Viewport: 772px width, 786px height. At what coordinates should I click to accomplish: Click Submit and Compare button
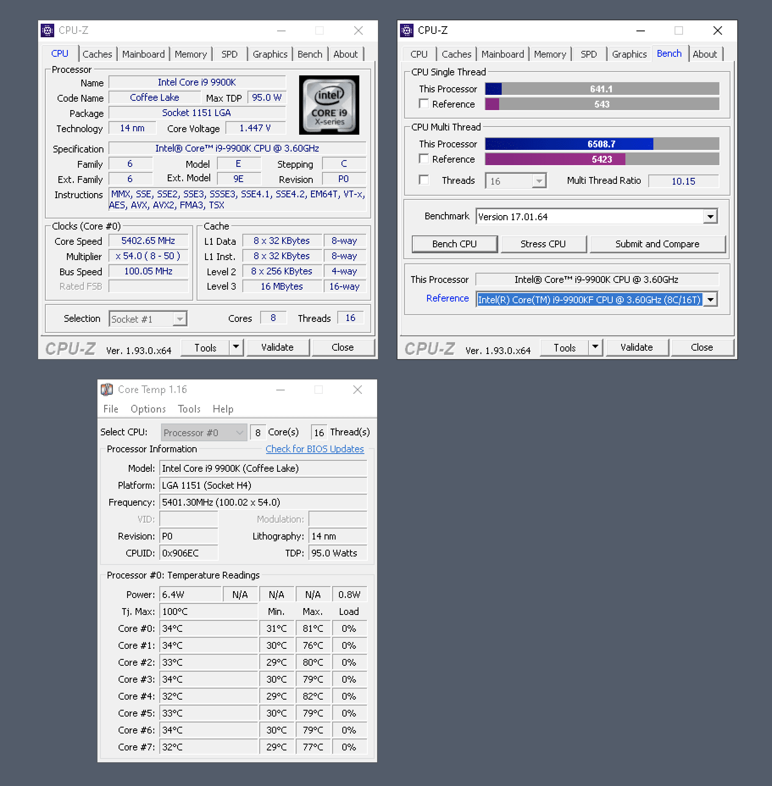(658, 244)
